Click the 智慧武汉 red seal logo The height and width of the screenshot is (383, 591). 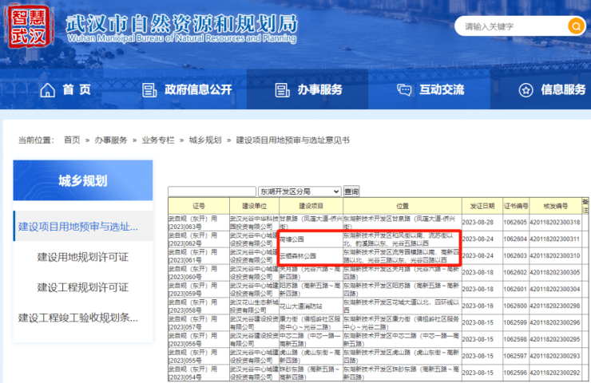click(x=29, y=26)
